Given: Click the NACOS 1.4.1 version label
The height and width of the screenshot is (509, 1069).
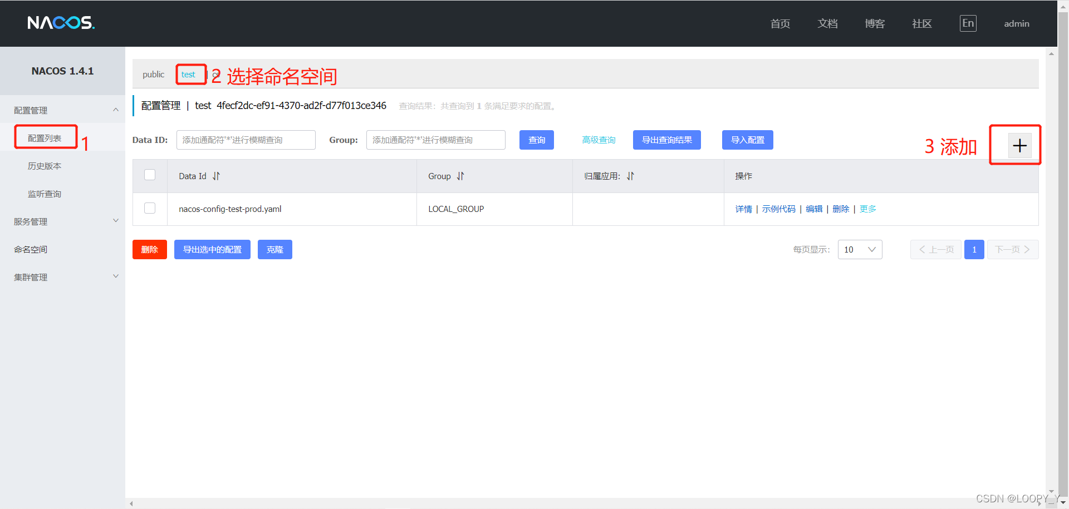Looking at the screenshot, I should (x=62, y=71).
